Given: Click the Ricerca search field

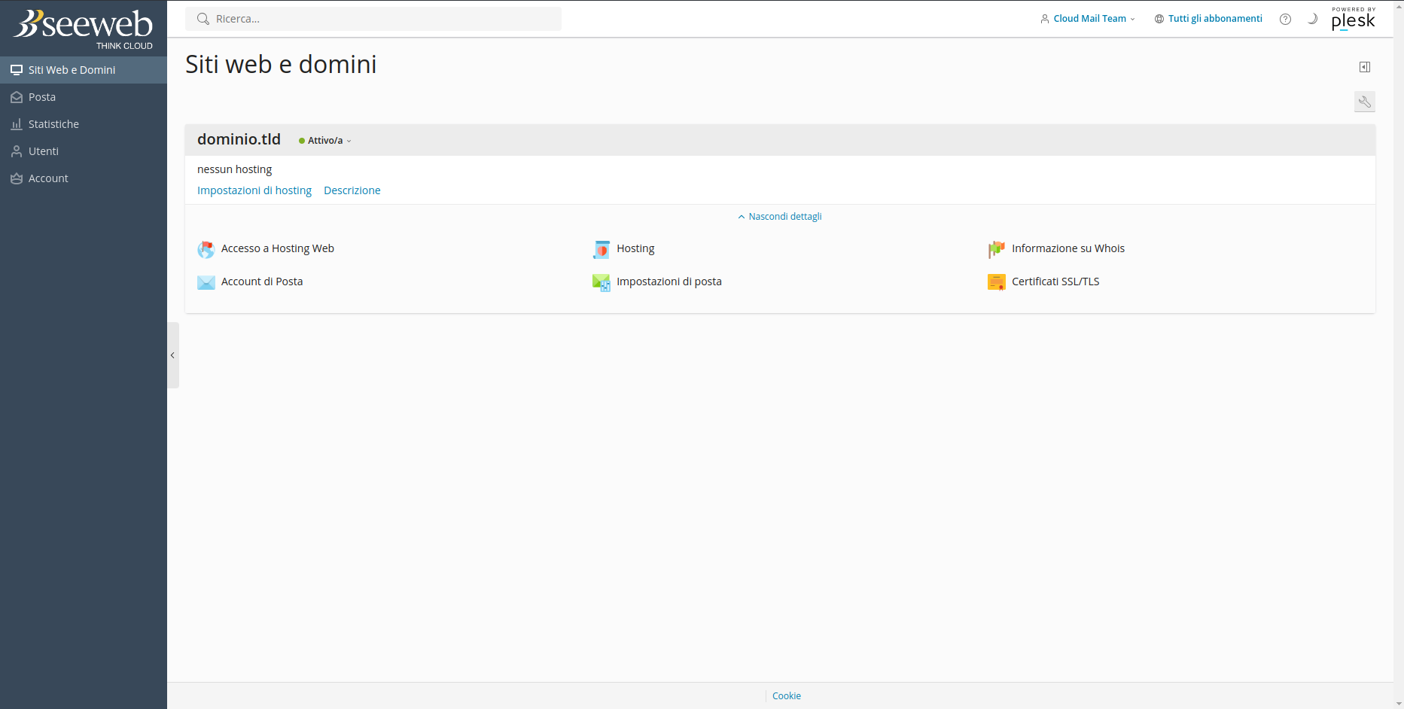Looking at the screenshot, I should pyautogui.click(x=373, y=19).
